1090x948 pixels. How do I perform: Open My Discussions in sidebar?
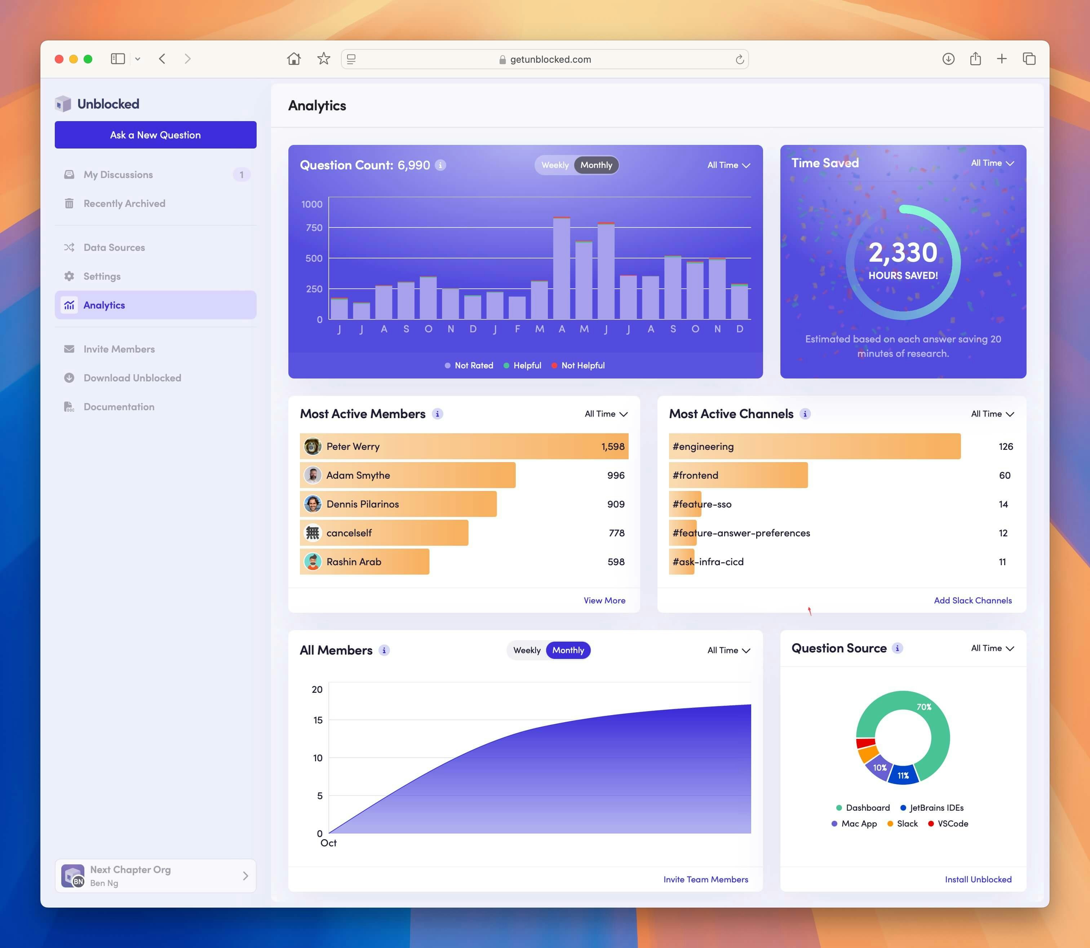(x=155, y=174)
